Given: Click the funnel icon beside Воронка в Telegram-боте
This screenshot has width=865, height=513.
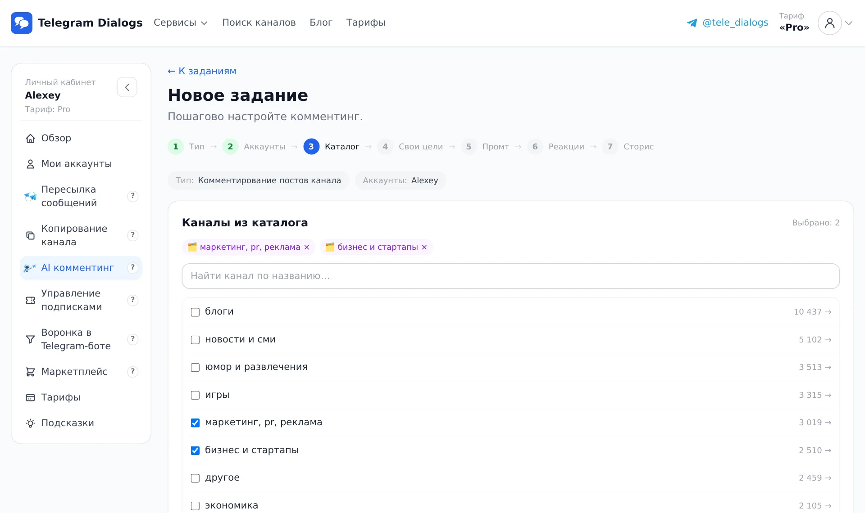Looking at the screenshot, I should [x=30, y=339].
